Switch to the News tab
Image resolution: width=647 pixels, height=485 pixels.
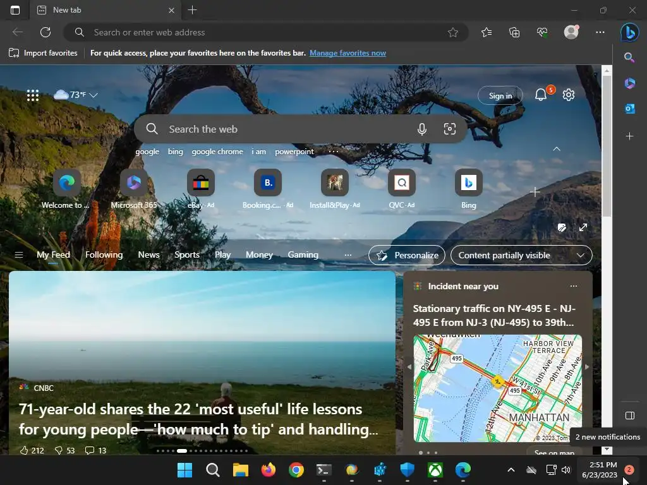coord(148,255)
